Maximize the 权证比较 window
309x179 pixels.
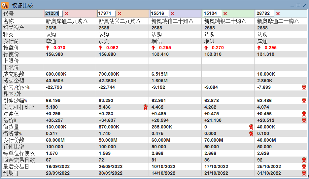(298, 5)
